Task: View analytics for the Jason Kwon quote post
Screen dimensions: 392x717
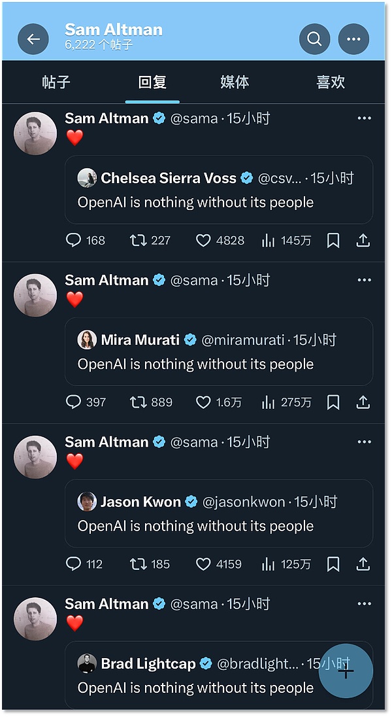Action: point(269,563)
